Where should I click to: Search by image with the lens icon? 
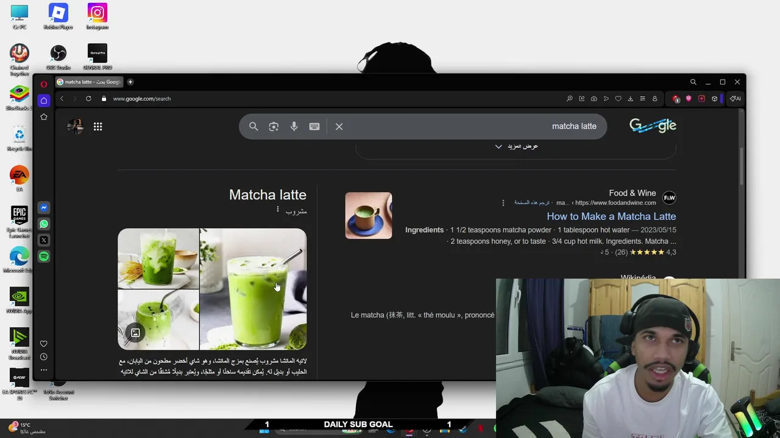click(x=274, y=127)
